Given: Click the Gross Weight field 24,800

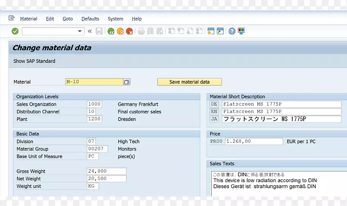Looking at the screenshot, I should [x=107, y=171].
